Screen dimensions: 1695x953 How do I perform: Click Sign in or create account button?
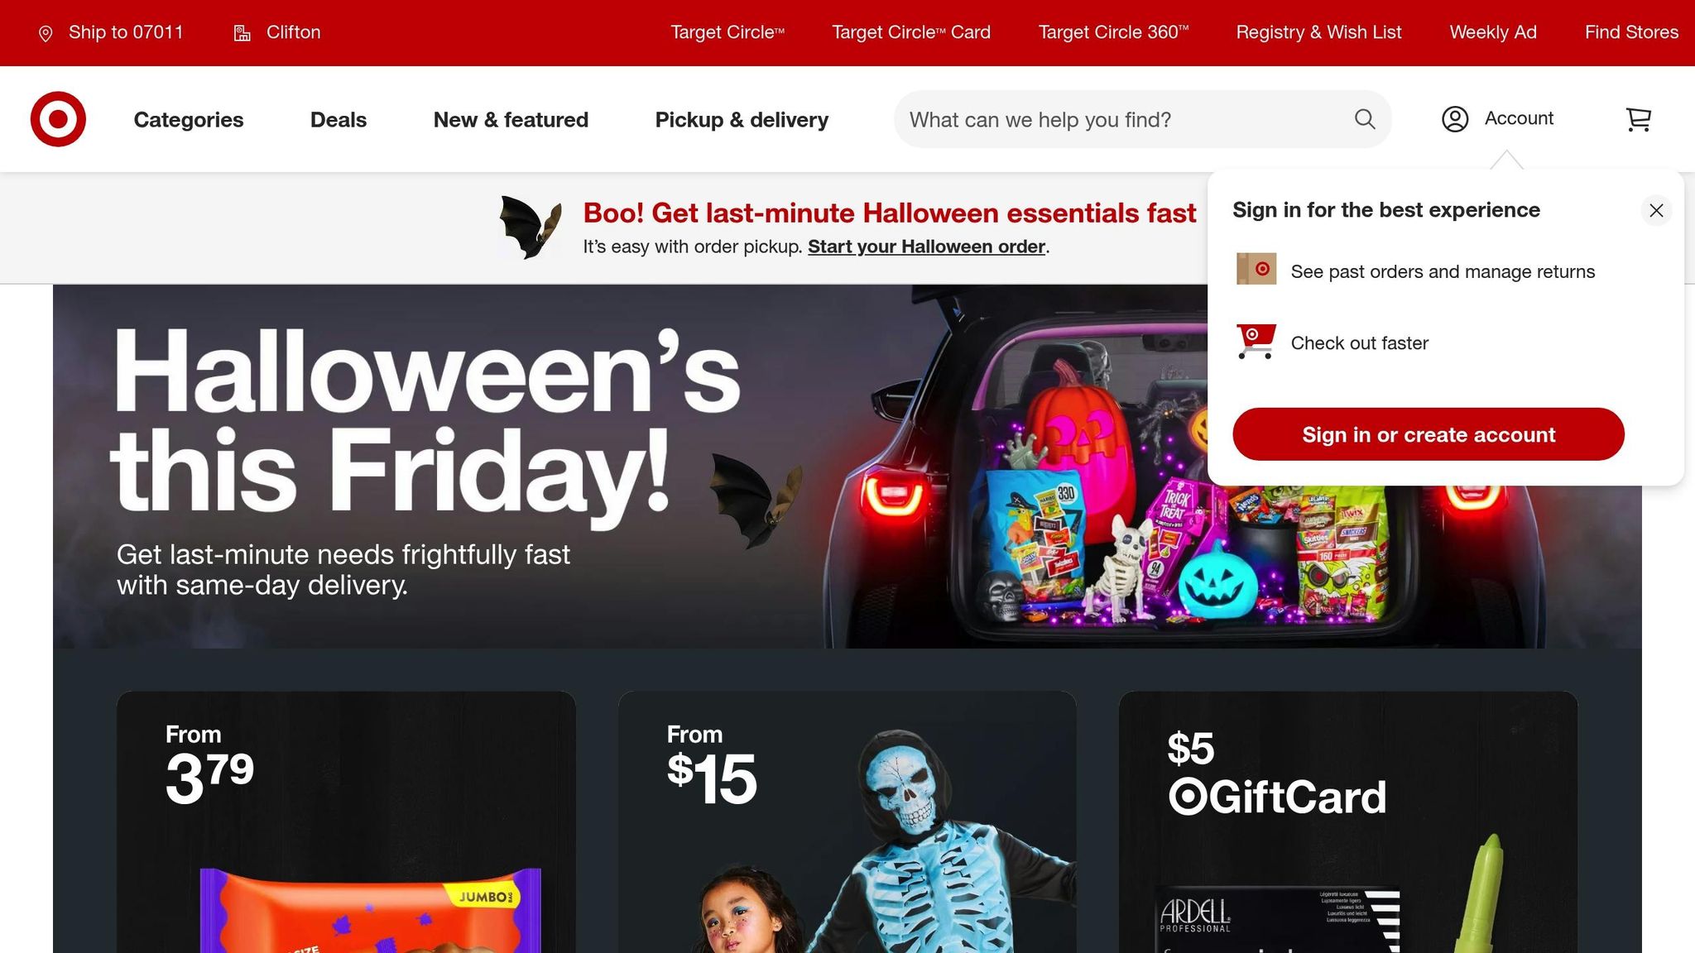[x=1429, y=434]
